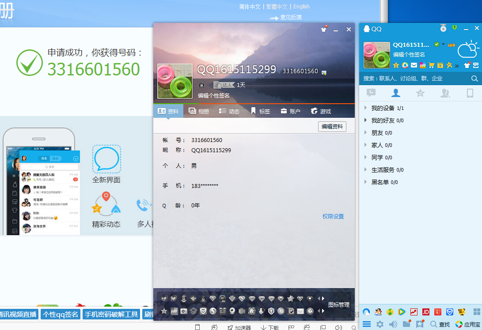Open the Pengyou orange figure icon
This screenshot has width=482, height=330.
pos(449,65)
